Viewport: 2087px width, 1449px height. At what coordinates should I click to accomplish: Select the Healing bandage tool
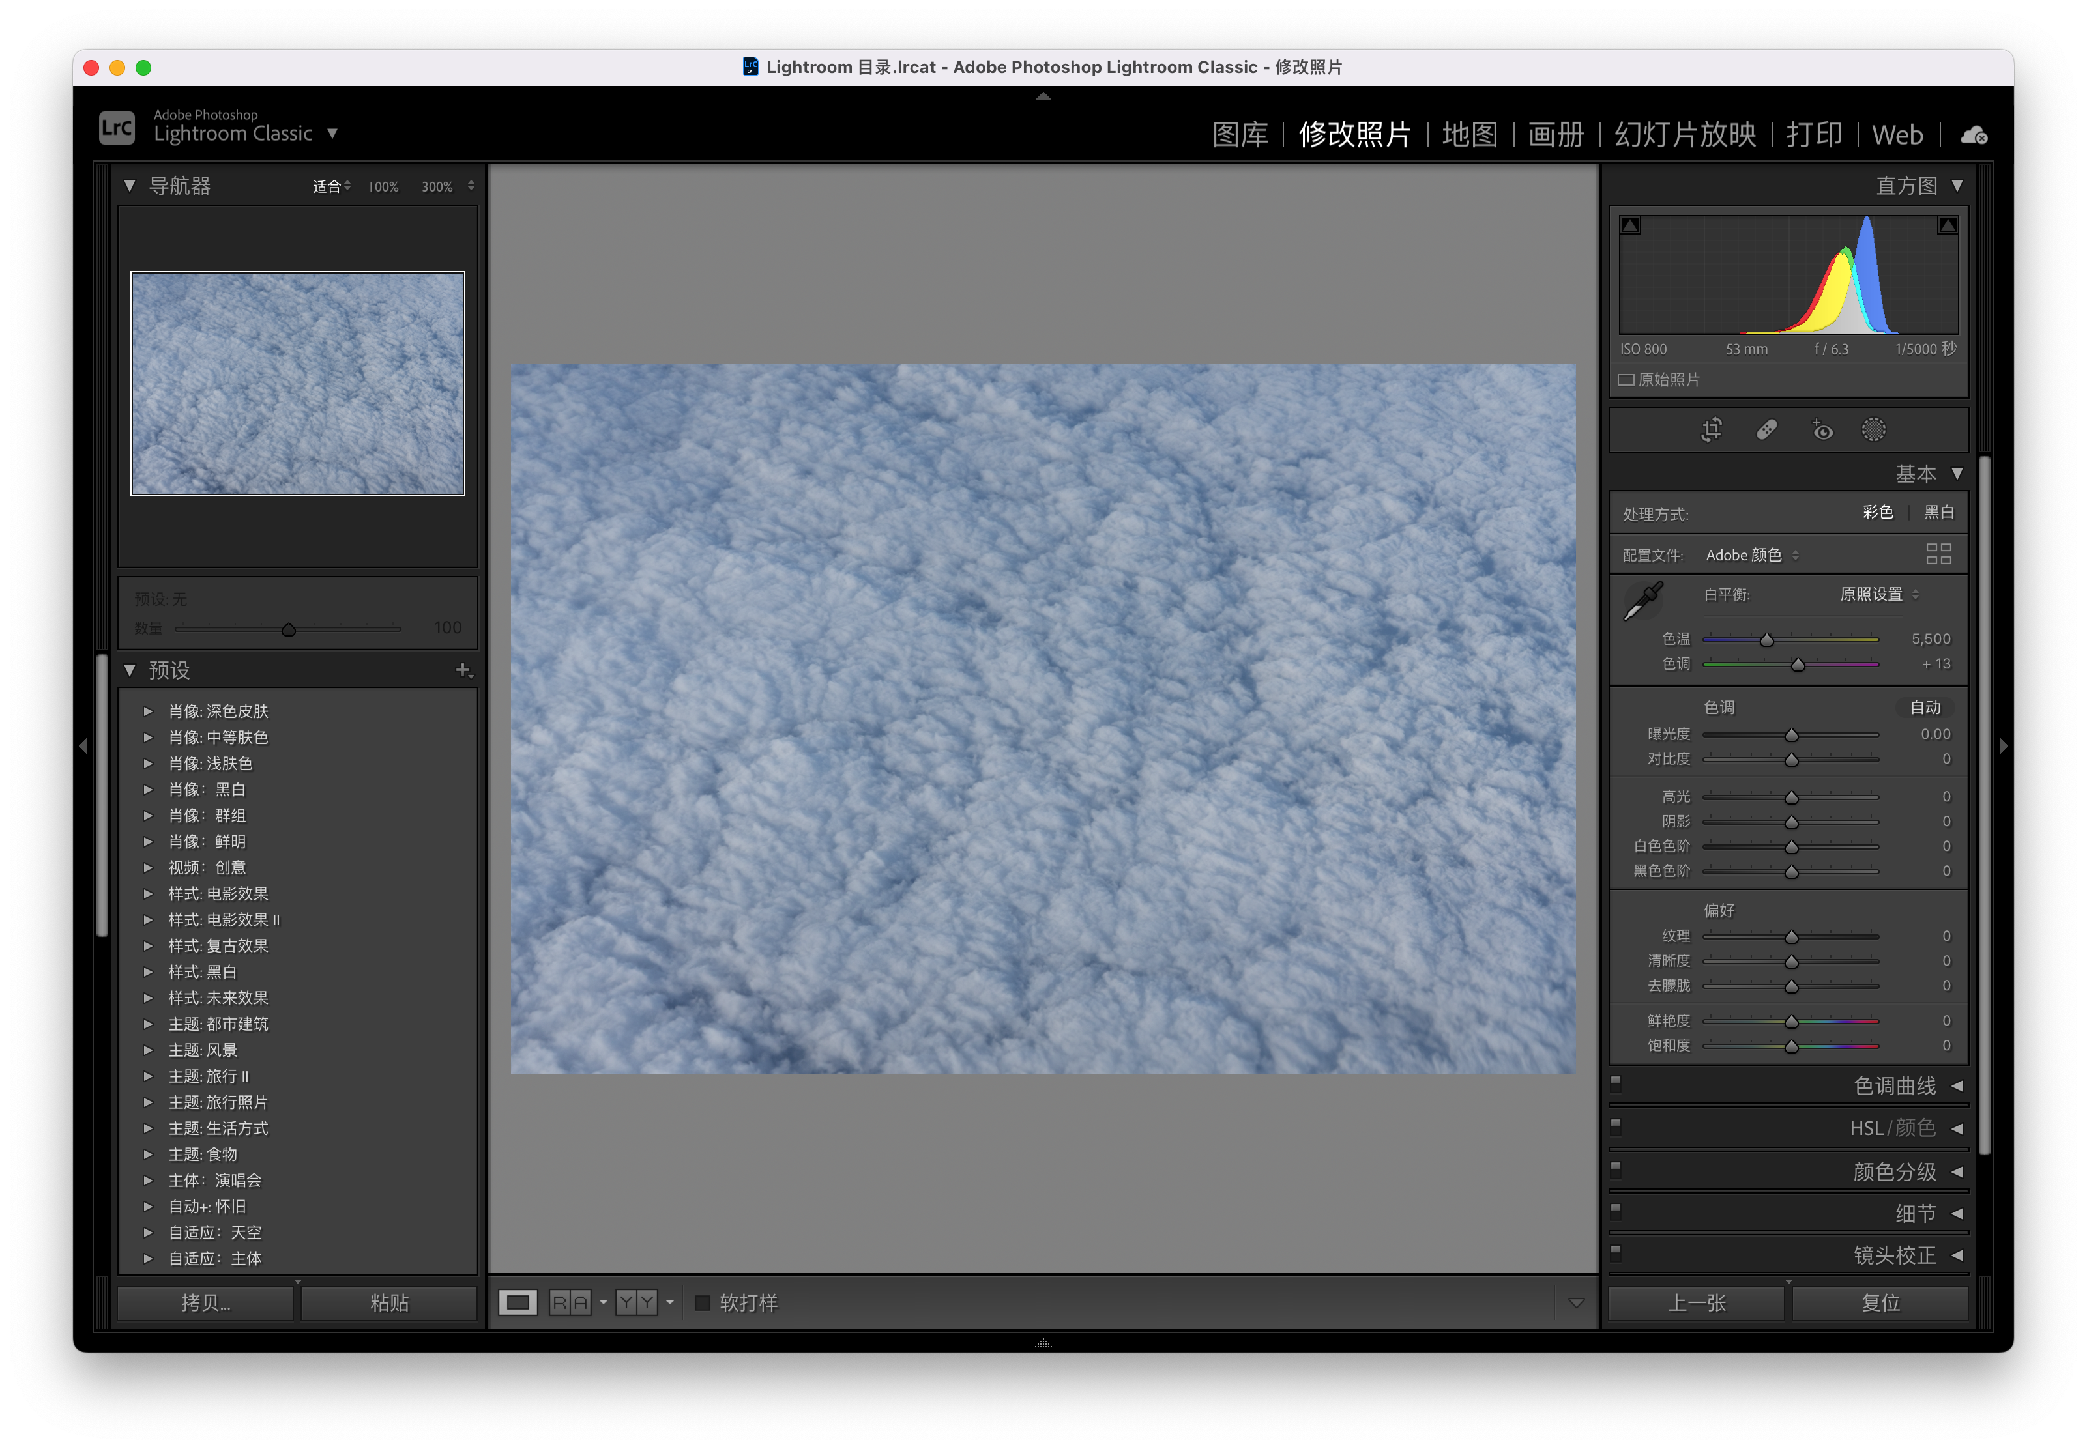(x=1766, y=429)
